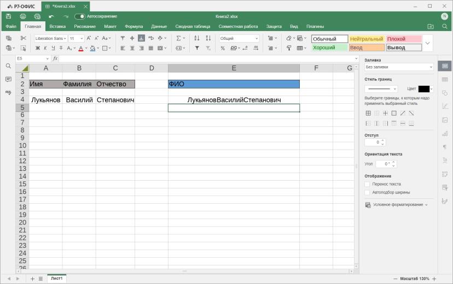Viewport: 453px width, 284px height.
Task: Click the Save icon in the title toolbar
Action: [9, 16]
